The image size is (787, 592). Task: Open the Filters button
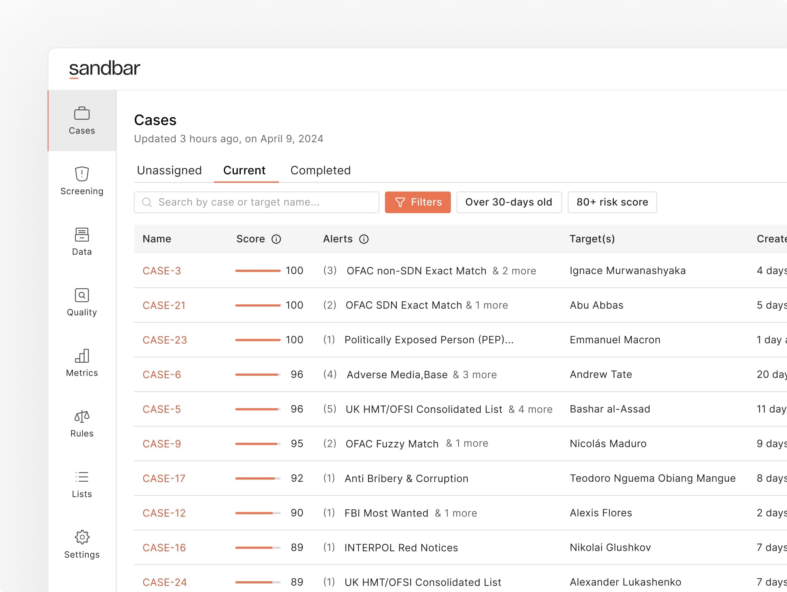point(418,202)
